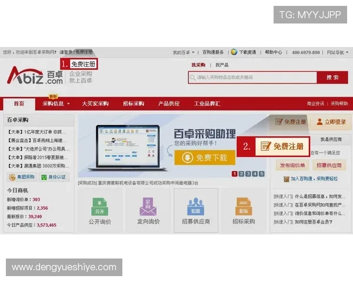
Task: Click the yellow 免费下载 button
Action: 205,157
